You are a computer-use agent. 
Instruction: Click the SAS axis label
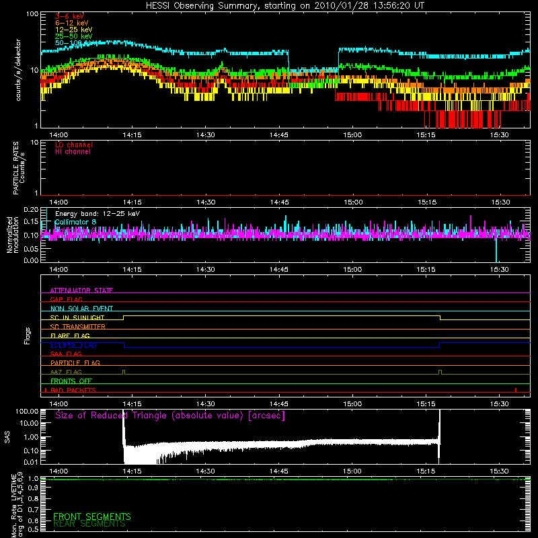point(7,437)
